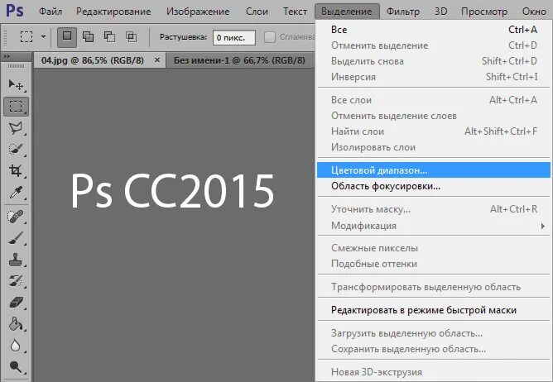This screenshot has height=382, width=553.
Task: Open the Слои menu
Action: tap(257, 12)
